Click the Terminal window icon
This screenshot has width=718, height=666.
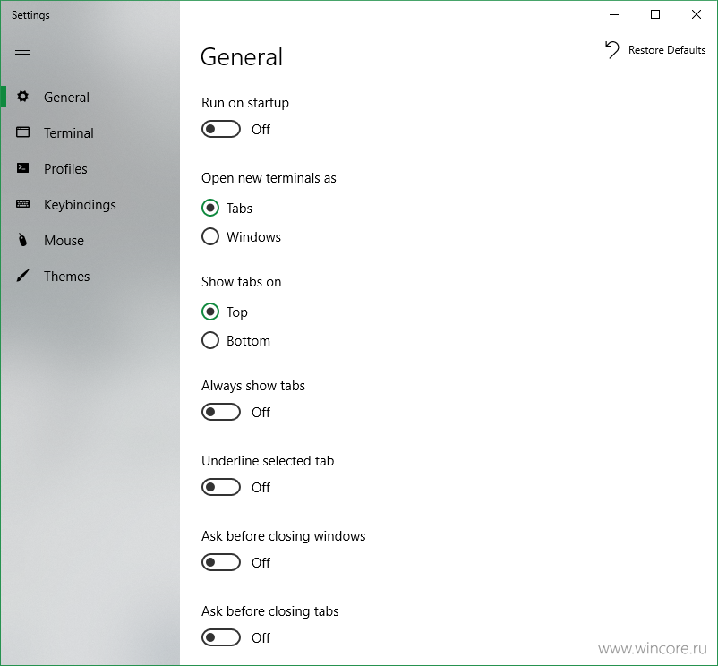click(23, 132)
